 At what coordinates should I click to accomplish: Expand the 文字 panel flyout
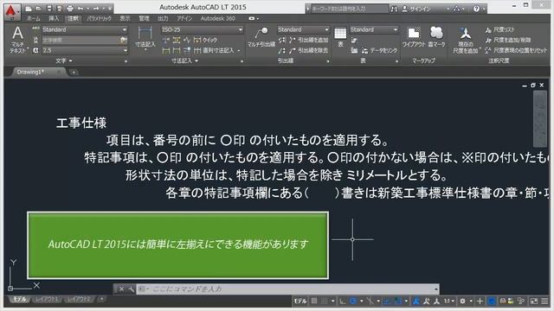coord(64,60)
